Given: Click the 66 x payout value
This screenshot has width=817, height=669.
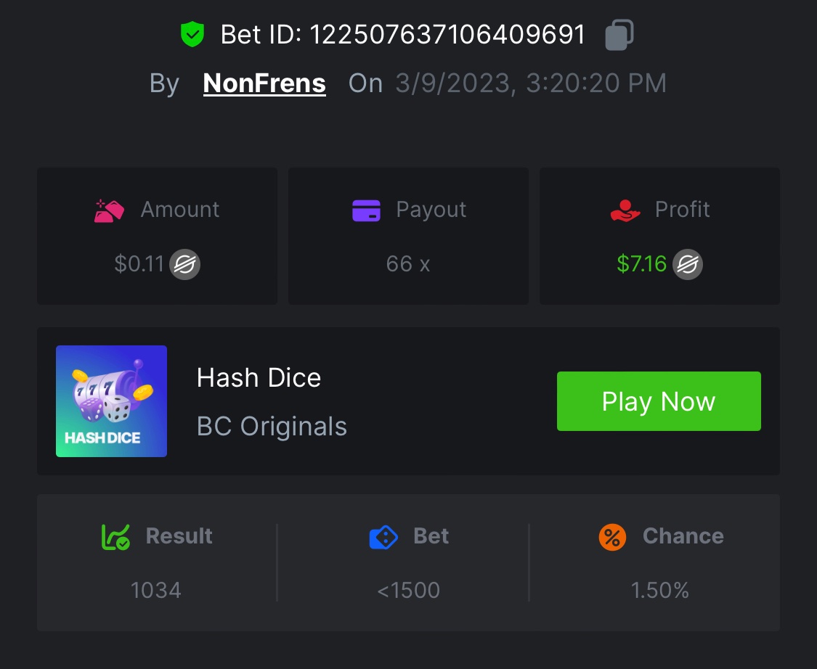Looking at the screenshot, I should tap(408, 264).
